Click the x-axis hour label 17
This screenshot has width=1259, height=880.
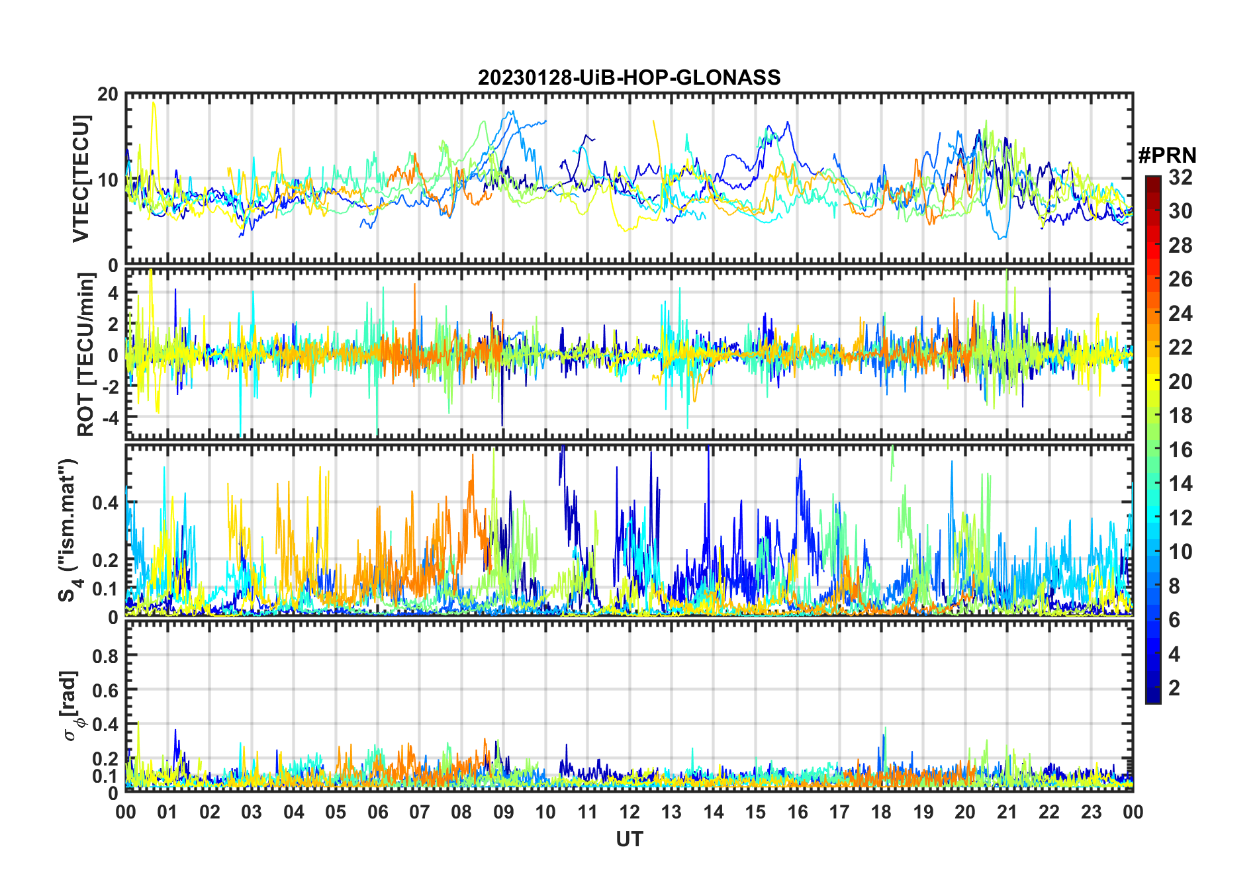[x=839, y=813]
